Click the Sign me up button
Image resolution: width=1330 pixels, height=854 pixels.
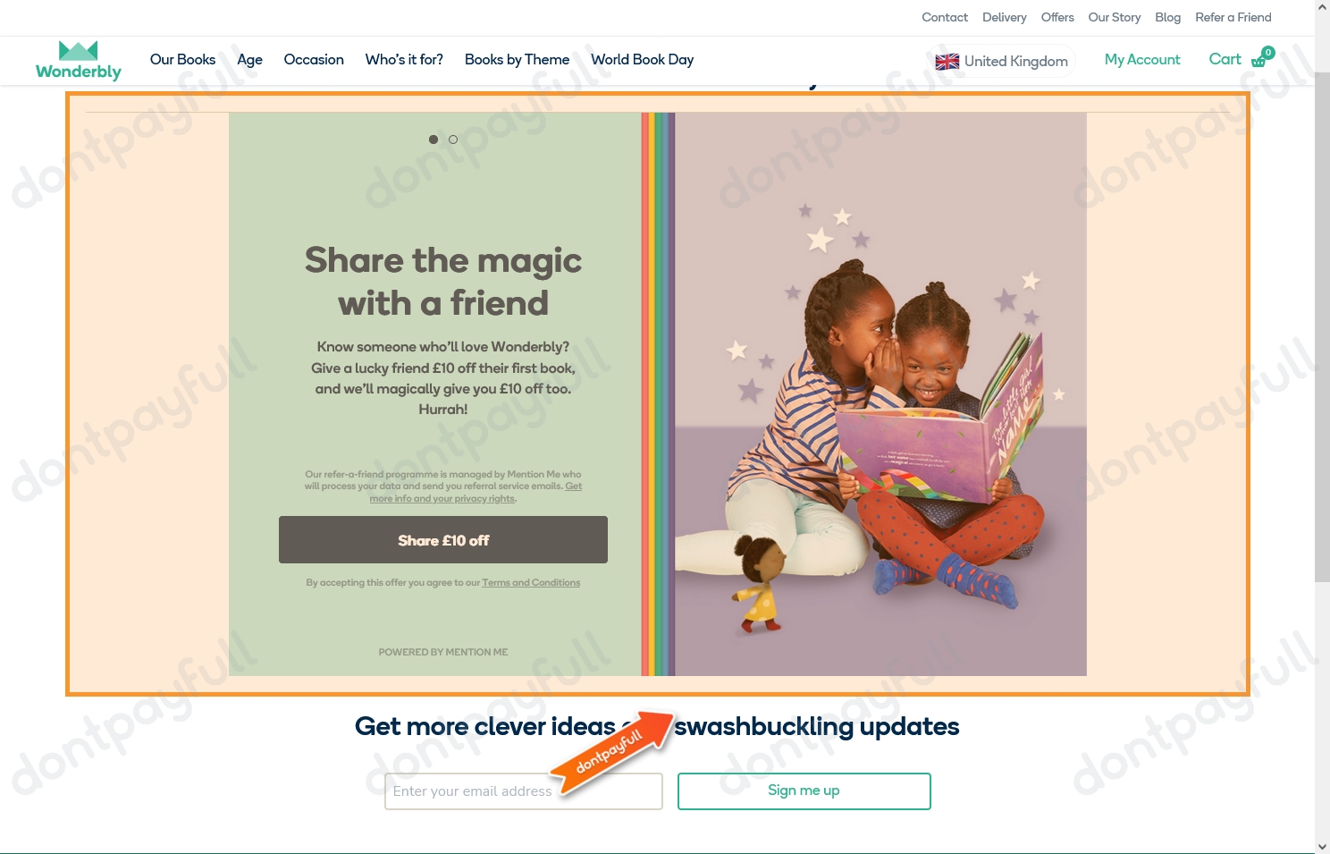[804, 791]
